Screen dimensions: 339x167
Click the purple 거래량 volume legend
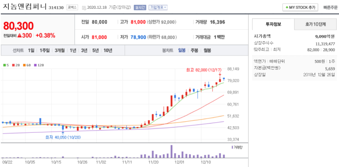click(x=237, y=147)
